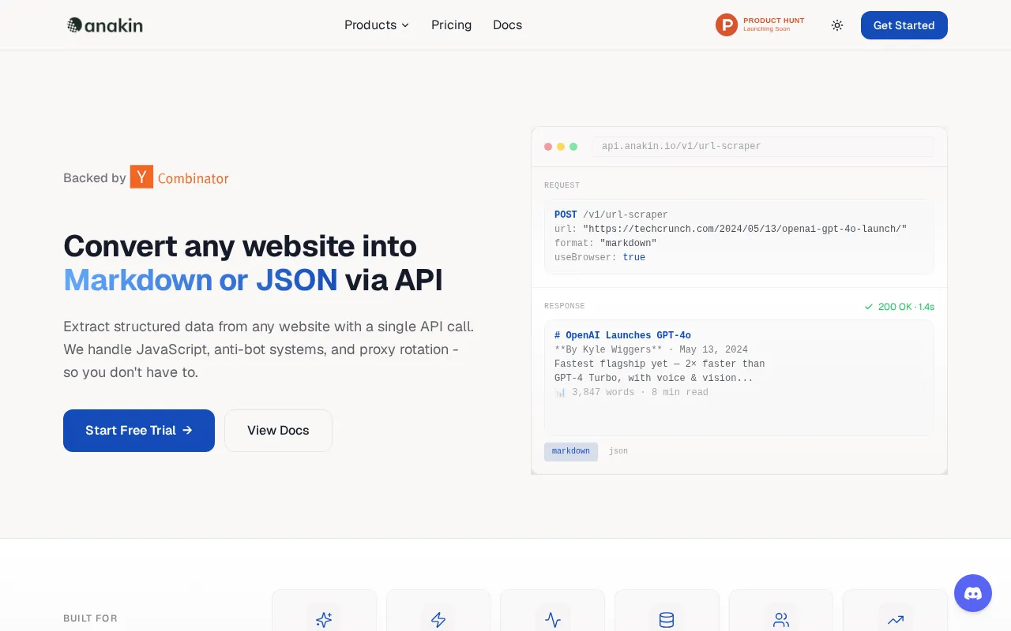Open the Discord chat bubble

pos(973,593)
